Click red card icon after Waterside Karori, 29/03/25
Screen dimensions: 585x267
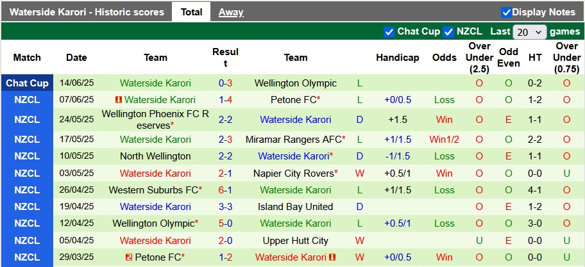(x=332, y=257)
